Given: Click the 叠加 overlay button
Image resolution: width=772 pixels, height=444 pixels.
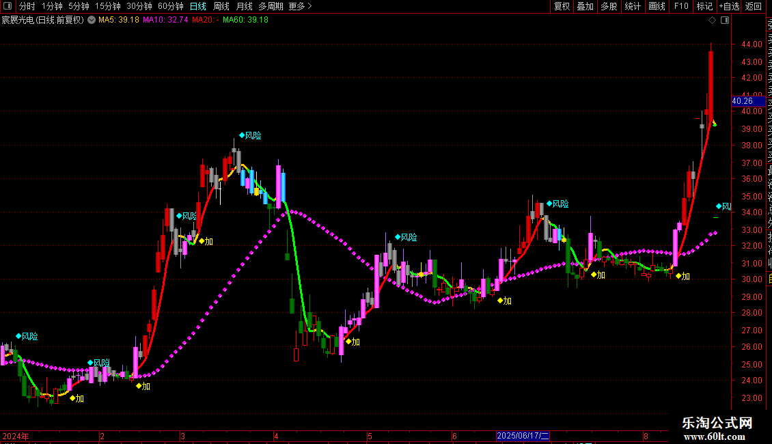Looking at the screenshot, I should point(585,6).
